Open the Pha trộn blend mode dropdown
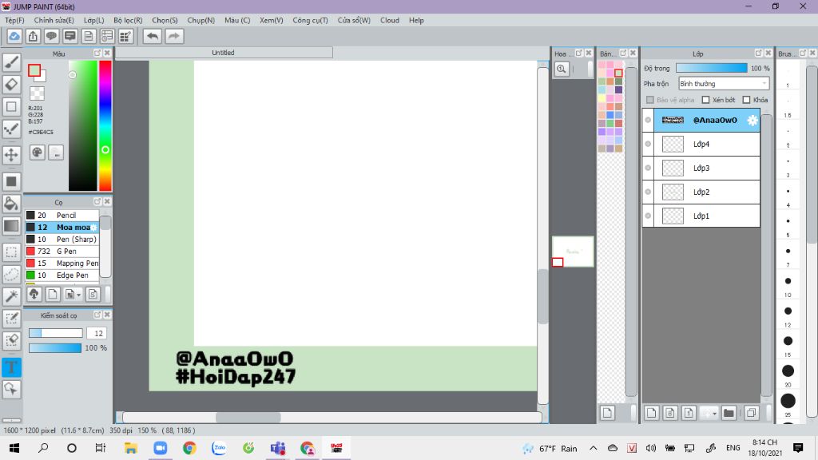 (x=724, y=83)
